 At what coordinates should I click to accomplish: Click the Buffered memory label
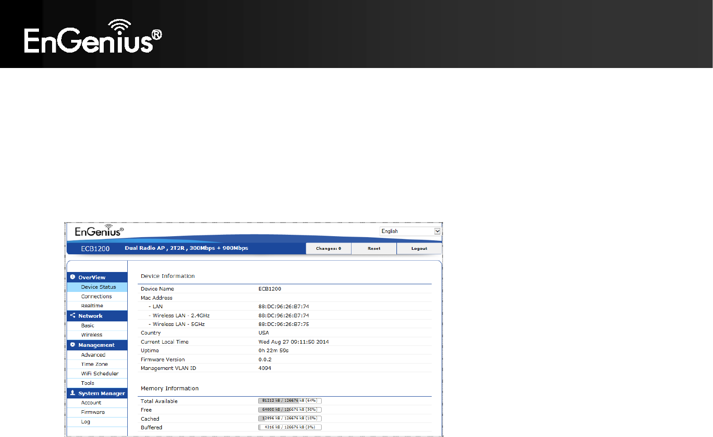[151, 427]
